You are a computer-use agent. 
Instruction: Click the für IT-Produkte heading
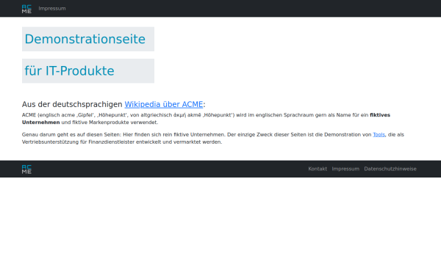point(88,70)
